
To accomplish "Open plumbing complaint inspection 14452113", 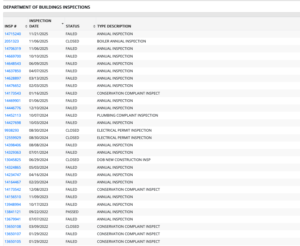I will tap(13, 115).
